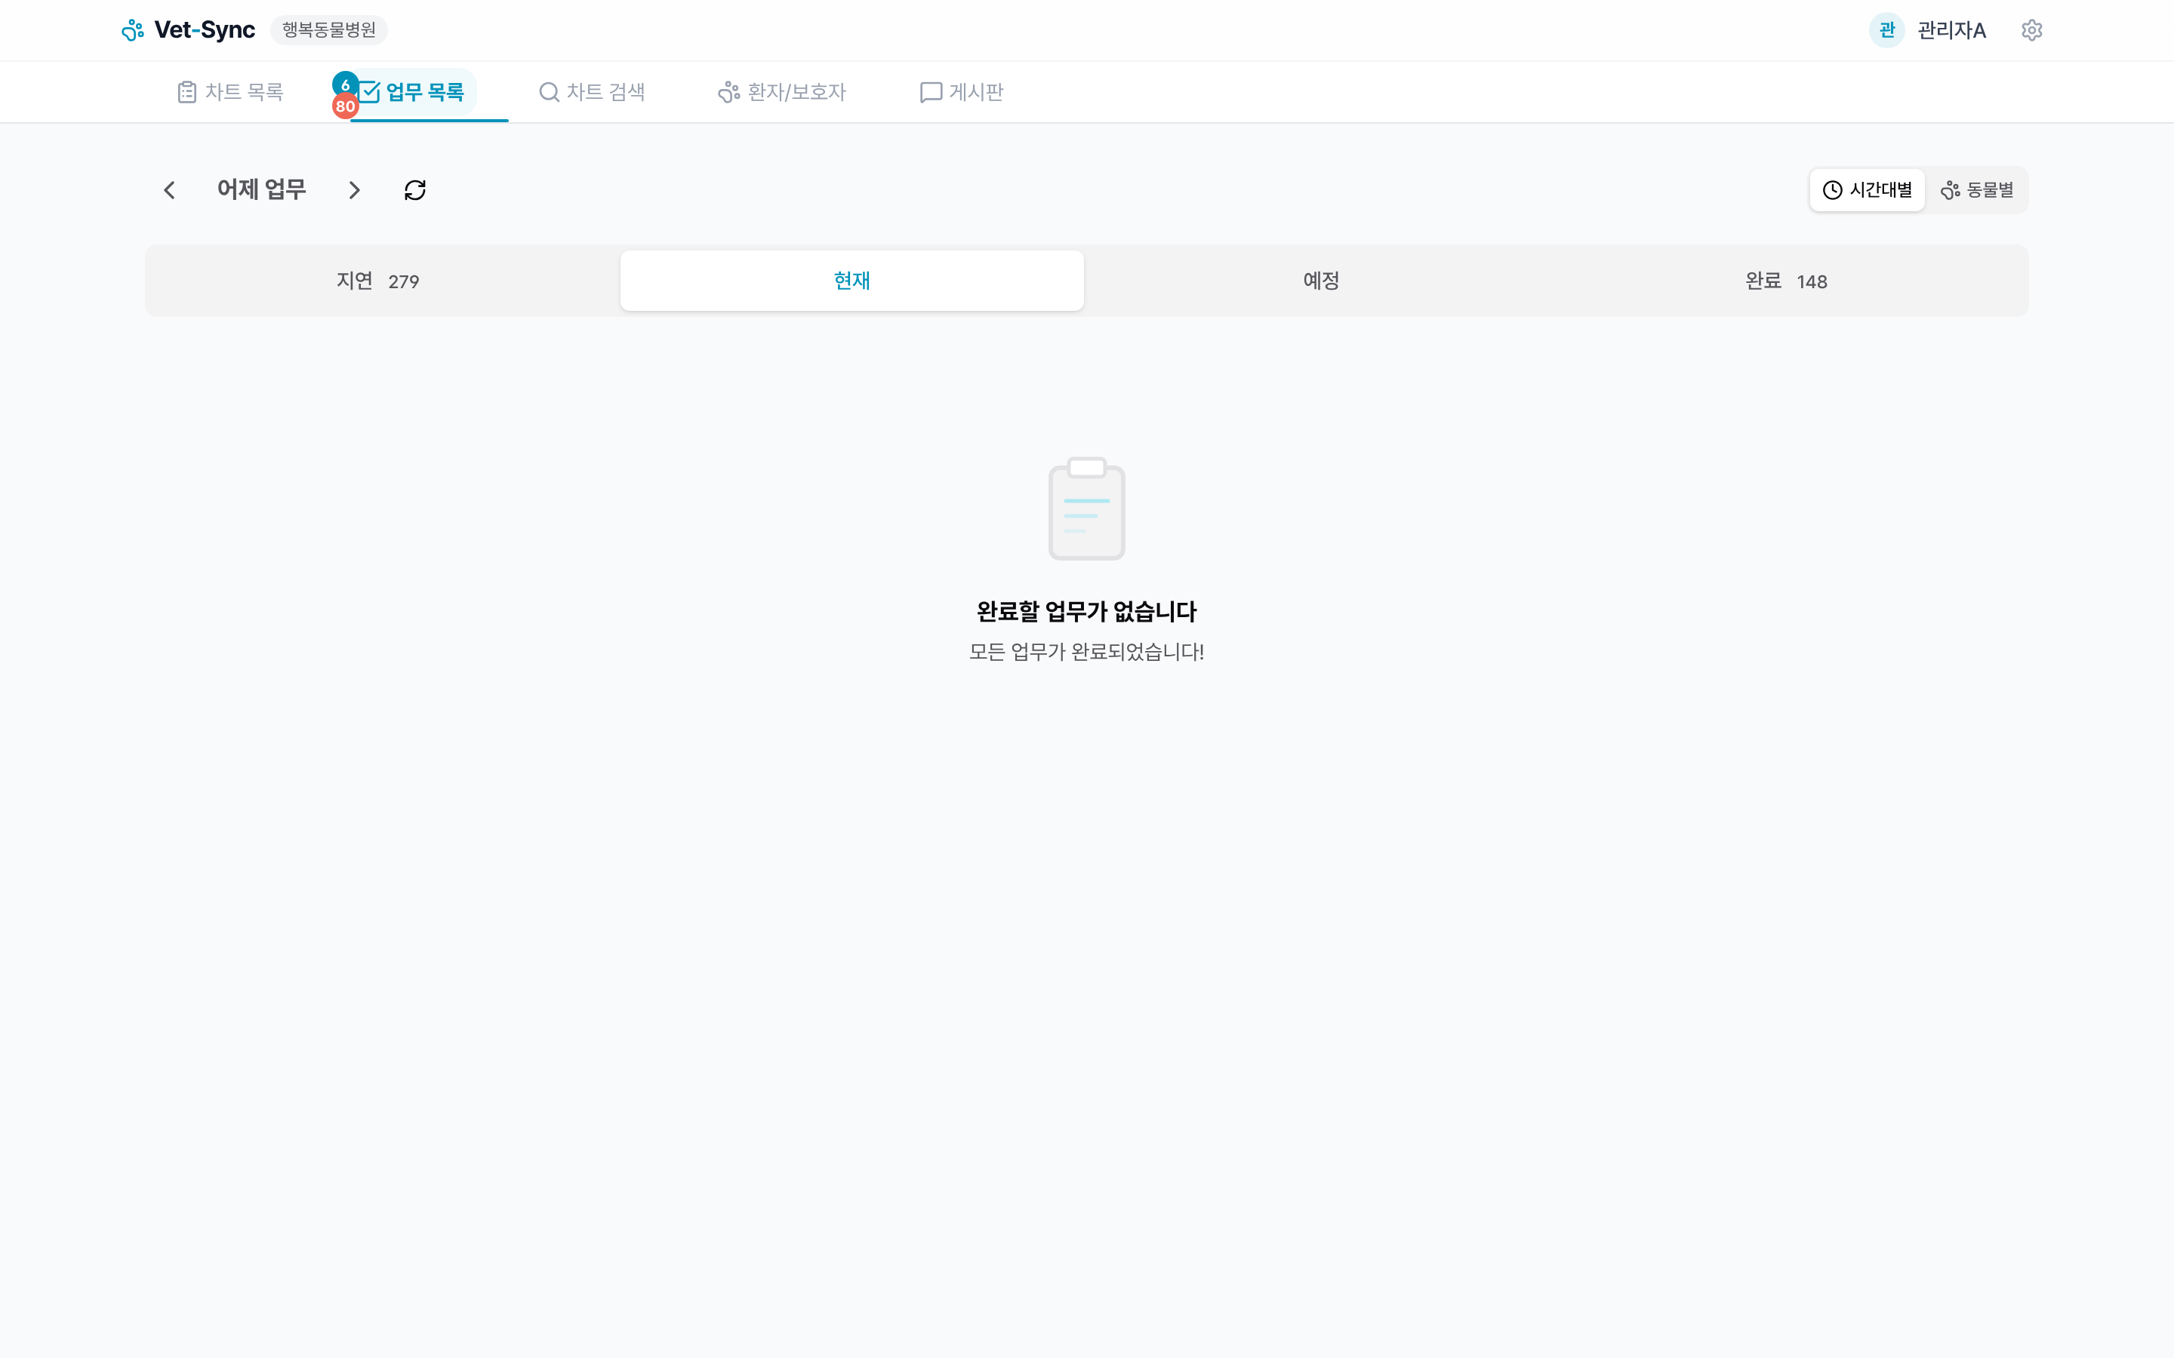The width and height of the screenshot is (2174, 1358).
Task: Select the 완료 148 tab
Action: click(1785, 281)
